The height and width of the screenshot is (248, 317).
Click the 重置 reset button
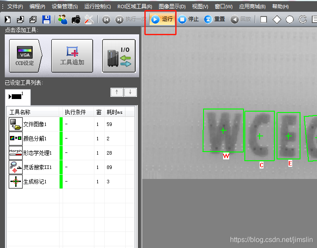[x=214, y=20]
